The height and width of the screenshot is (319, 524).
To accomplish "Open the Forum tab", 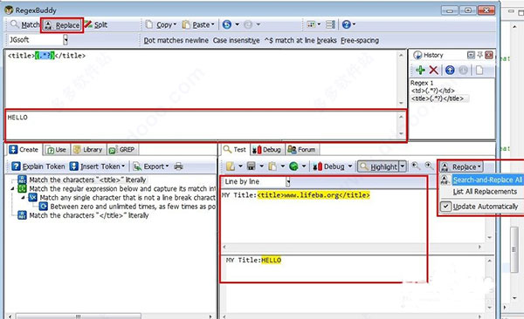I will coord(302,150).
